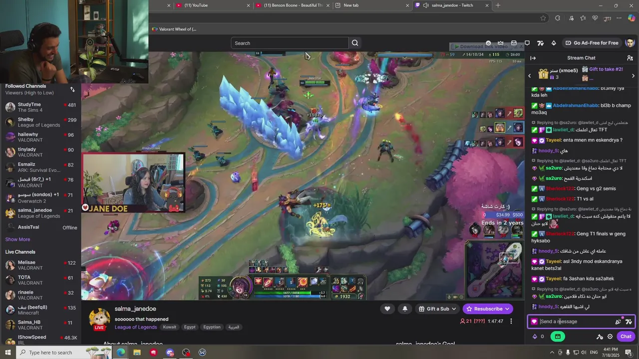This screenshot has width=639, height=359.
Task: Mute the salma_janedoe Twitch tab audio
Action: [425, 5]
